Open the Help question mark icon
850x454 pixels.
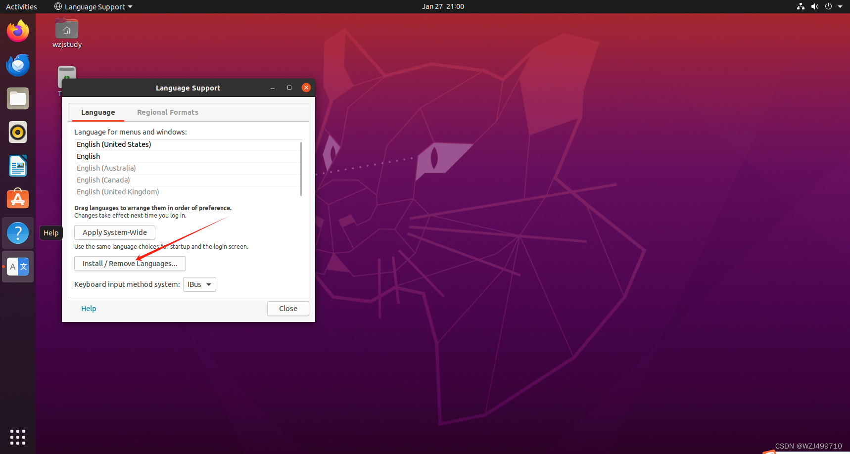coord(18,233)
